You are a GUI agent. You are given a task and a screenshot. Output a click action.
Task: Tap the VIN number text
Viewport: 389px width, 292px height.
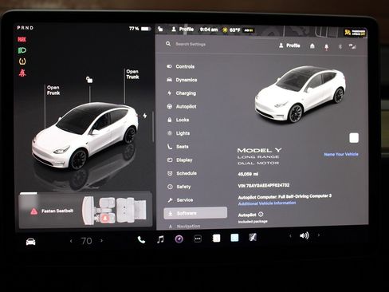tap(264, 185)
